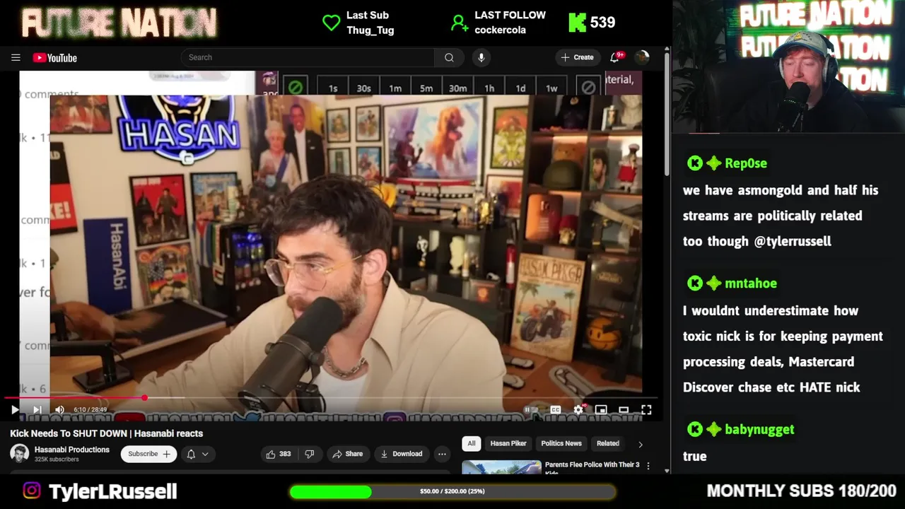The height and width of the screenshot is (509, 905).
Task: Click the 1w timeout option in video
Action: 551,88
